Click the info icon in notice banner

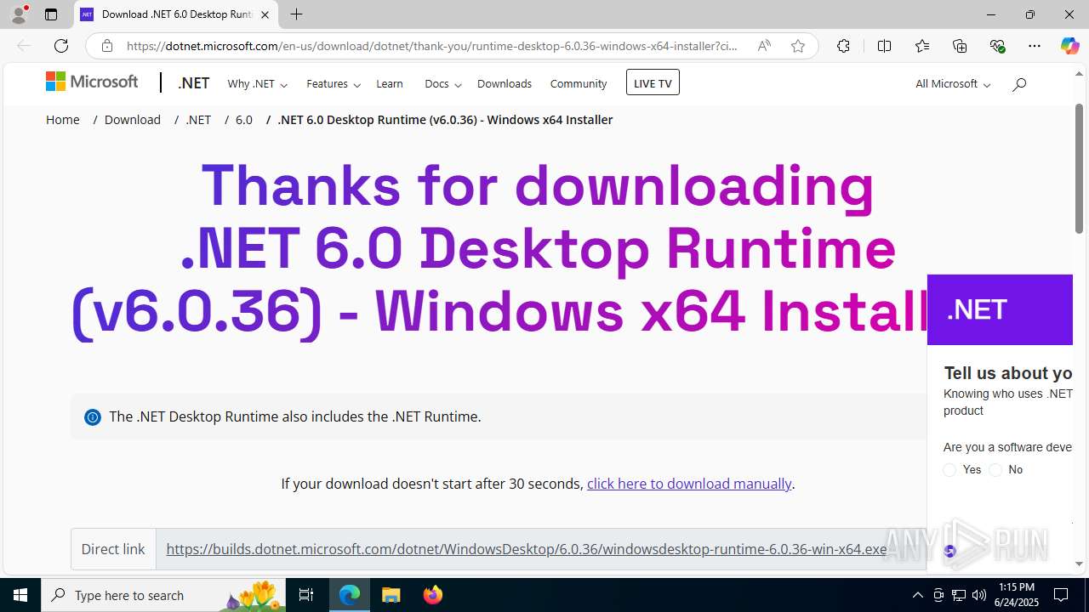(93, 417)
